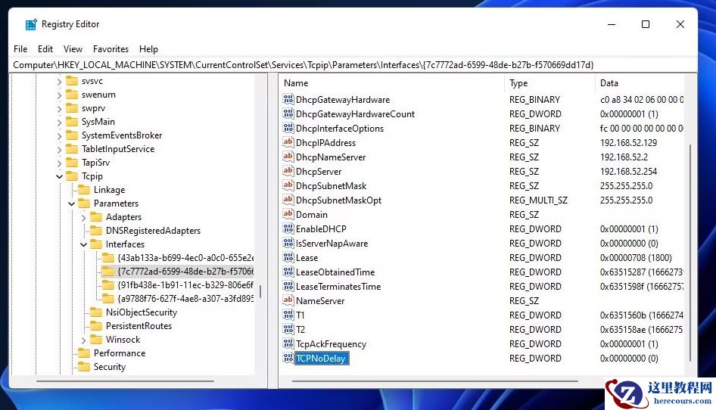Expand the TabletInputService node
The image size is (716, 410).
pos(59,149)
